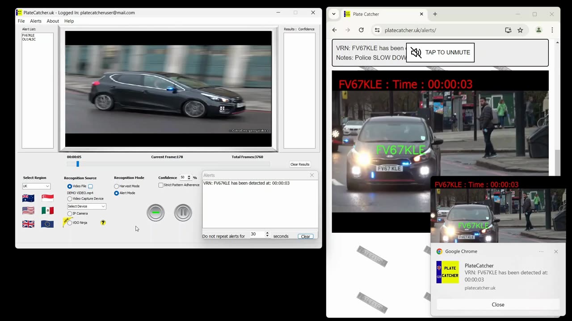The width and height of the screenshot is (572, 321).
Task: Select the Australia flag region
Action: [28, 198]
